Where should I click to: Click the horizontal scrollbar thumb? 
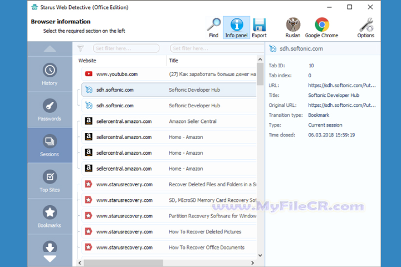[x=123, y=263]
